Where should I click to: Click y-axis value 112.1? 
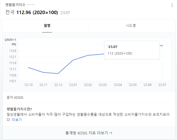tap(13, 57)
